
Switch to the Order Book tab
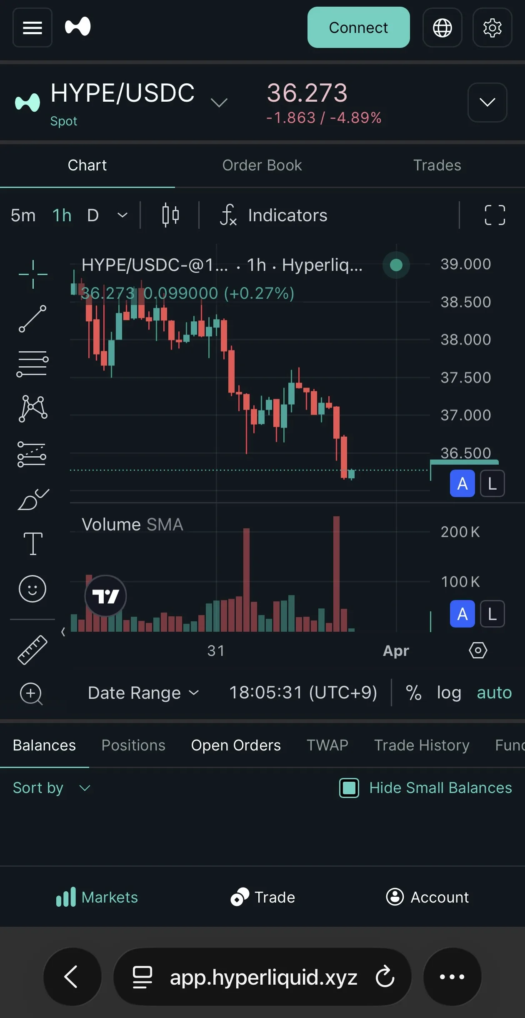click(x=262, y=165)
